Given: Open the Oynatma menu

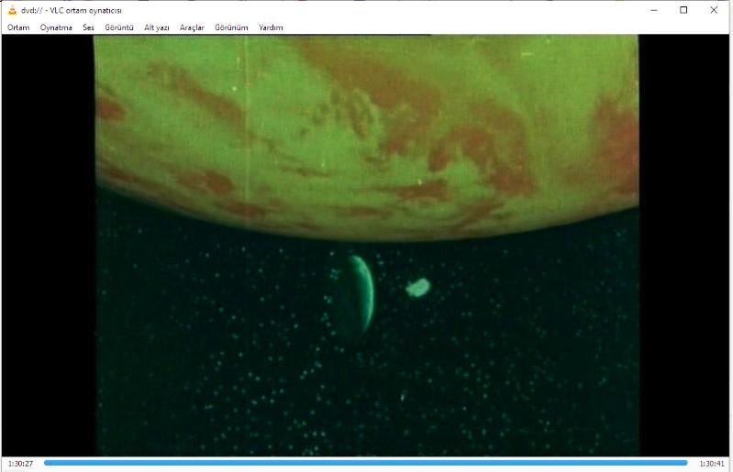Looking at the screenshot, I should (x=56, y=27).
